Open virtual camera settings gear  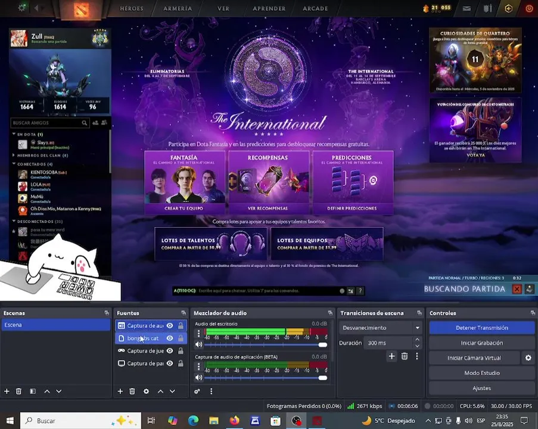pyautogui.click(x=528, y=358)
